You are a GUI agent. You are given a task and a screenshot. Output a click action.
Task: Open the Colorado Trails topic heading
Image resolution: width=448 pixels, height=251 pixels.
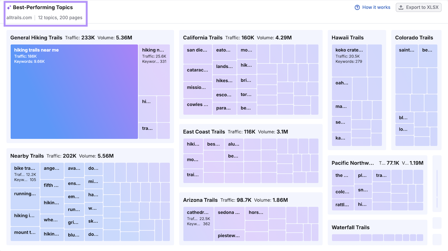(x=414, y=38)
